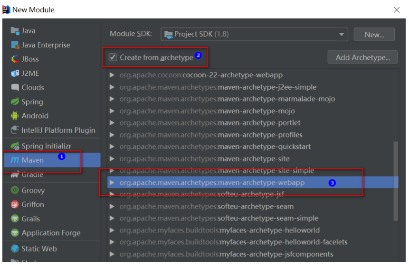This screenshot has width=409, height=265.
Task: Select Groovy module type
Action: (x=52, y=190)
